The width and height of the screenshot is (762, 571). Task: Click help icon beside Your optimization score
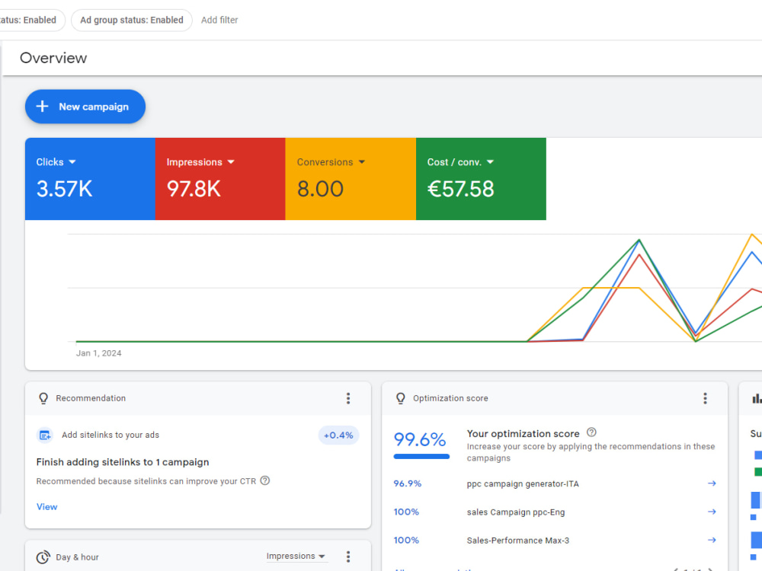(x=591, y=432)
